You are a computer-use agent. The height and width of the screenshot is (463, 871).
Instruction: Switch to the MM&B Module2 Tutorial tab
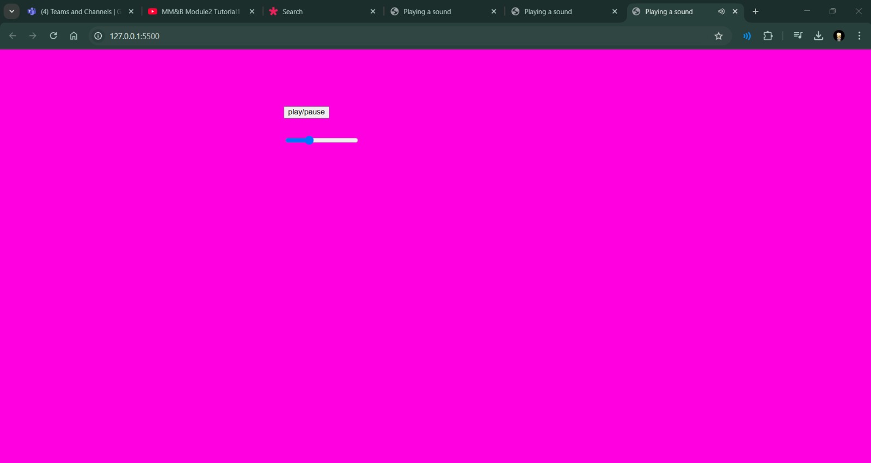click(x=200, y=11)
